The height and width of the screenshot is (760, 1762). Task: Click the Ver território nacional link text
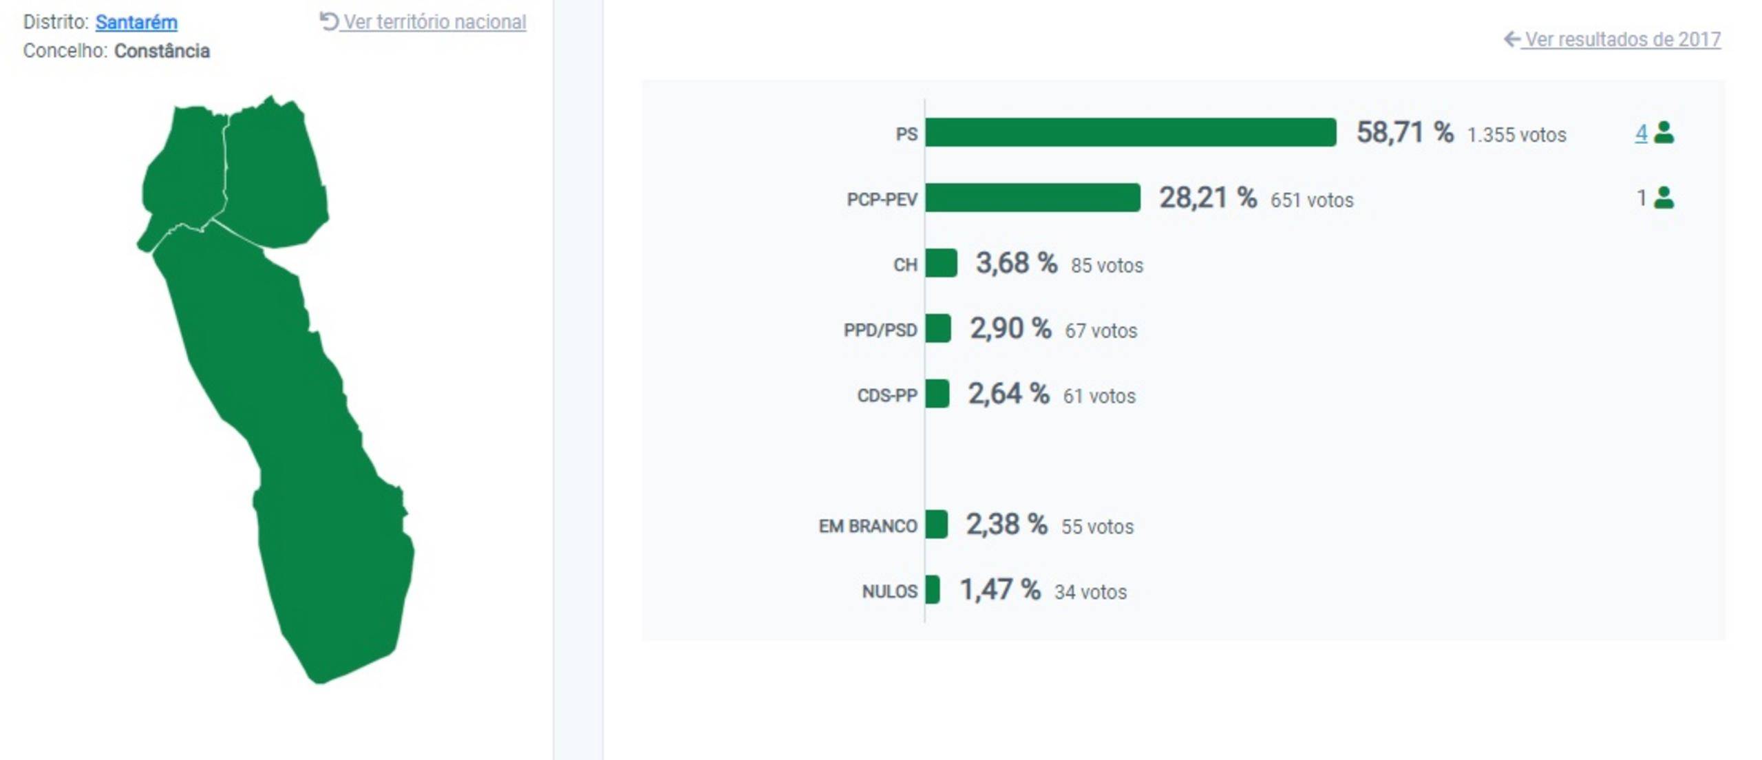435,22
